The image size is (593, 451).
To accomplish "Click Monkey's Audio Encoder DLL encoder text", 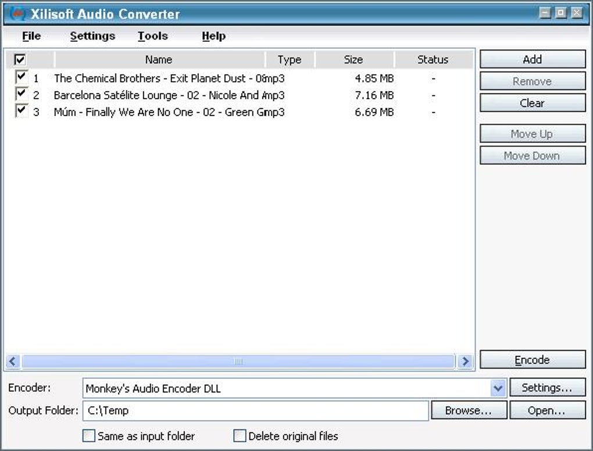I will (153, 388).
